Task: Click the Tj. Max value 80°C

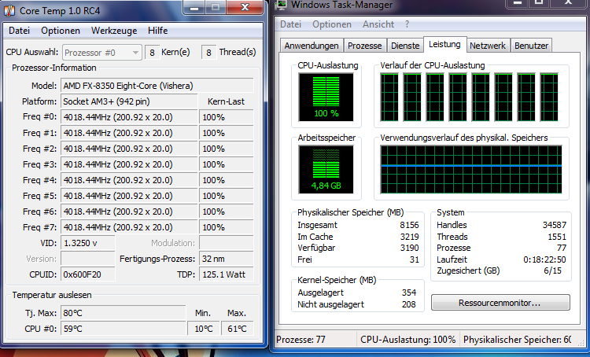Action: (124, 313)
